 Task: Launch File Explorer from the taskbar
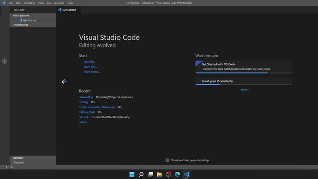(159, 174)
